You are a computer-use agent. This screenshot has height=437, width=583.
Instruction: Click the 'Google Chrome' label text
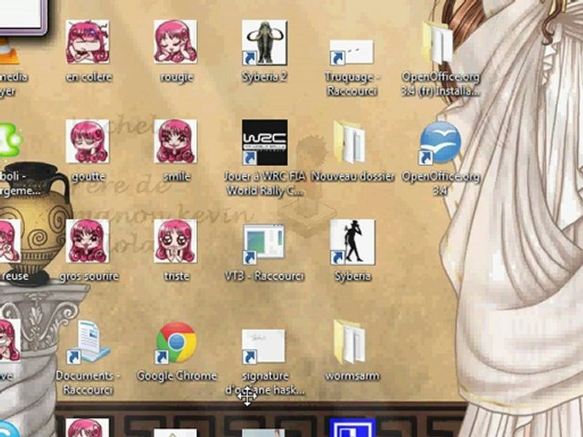click(177, 376)
